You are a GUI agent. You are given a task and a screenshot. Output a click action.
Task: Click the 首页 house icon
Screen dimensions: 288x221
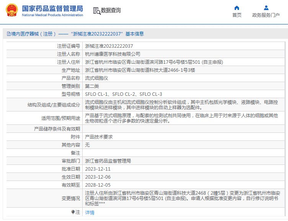[x=237, y=8]
